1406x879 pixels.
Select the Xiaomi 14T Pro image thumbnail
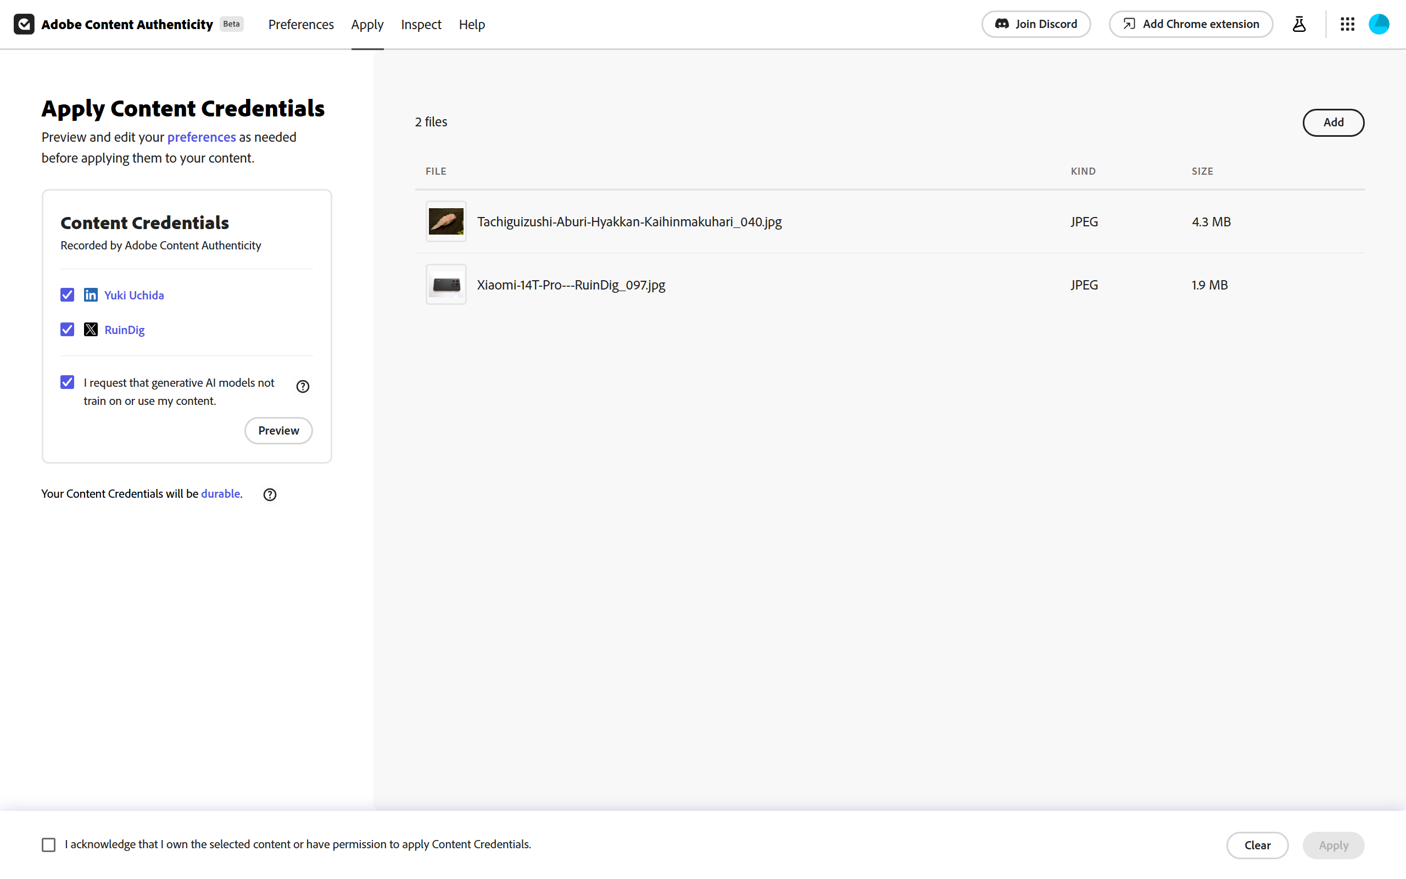pos(446,285)
